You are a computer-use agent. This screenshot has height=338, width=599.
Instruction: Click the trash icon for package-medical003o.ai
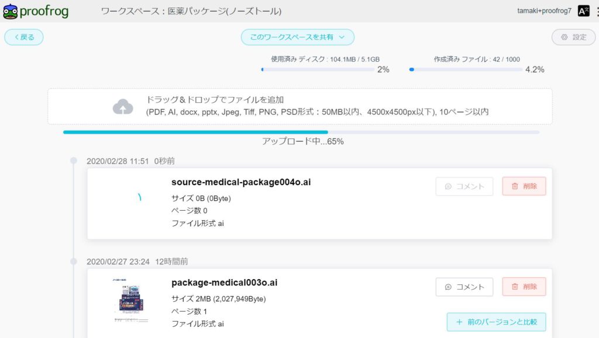[x=515, y=287]
